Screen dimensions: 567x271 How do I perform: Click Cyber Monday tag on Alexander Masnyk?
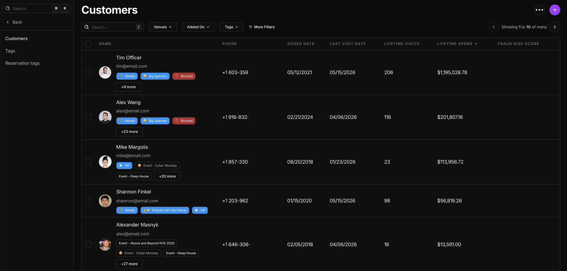138,253
